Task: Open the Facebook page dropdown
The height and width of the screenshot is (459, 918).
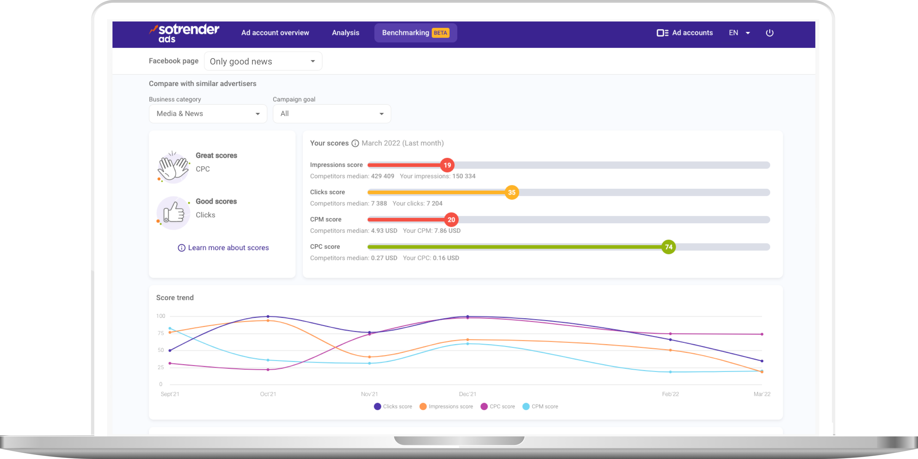Action: (263, 61)
